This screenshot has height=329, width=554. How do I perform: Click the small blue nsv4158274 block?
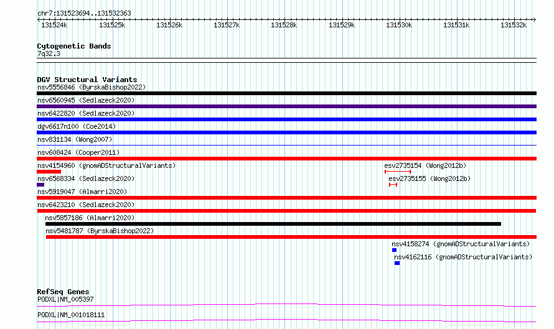pyautogui.click(x=394, y=250)
